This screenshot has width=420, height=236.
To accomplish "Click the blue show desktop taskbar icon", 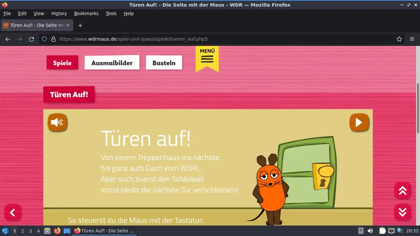I will 67,231.
